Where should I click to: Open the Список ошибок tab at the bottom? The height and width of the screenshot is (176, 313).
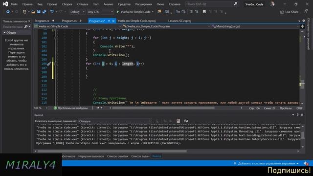click(x=117, y=156)
